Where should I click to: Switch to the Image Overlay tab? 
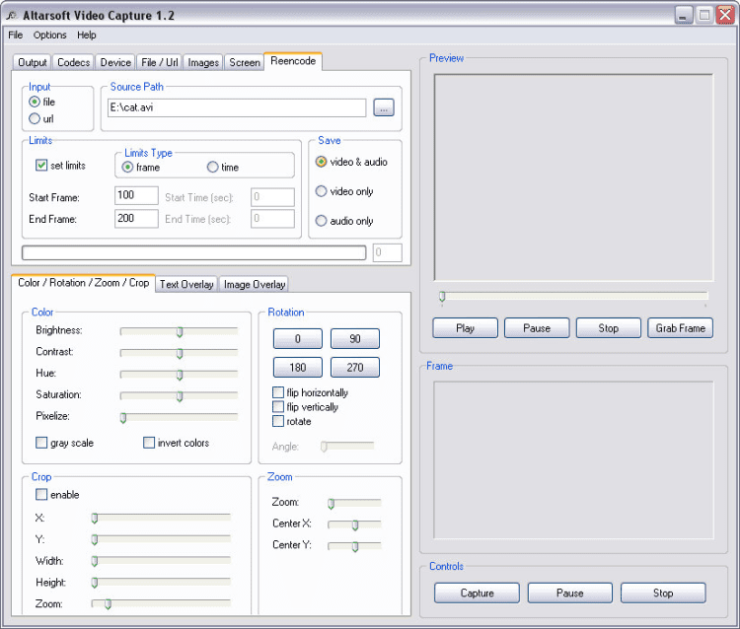point(254,284)
